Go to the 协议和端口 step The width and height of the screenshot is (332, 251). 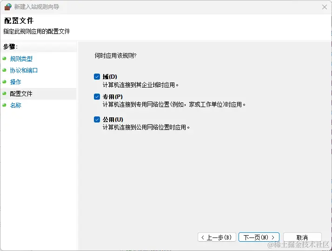pyautogui.click(x=24, y=70)
